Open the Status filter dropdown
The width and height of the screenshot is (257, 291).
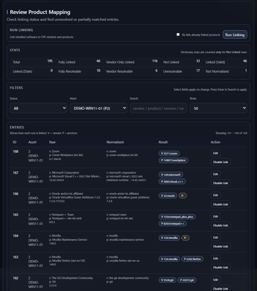click(38, 108)
